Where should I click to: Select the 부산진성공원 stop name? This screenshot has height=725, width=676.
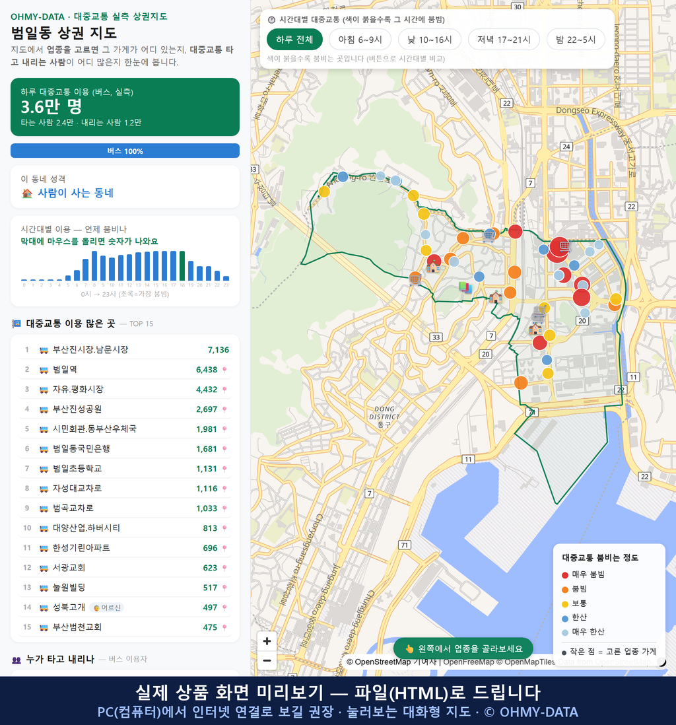[77, 409]
